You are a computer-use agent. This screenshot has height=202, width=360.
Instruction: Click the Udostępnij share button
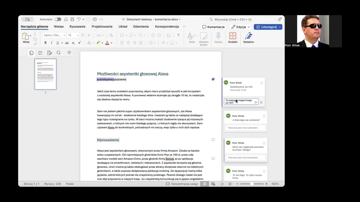268,27
